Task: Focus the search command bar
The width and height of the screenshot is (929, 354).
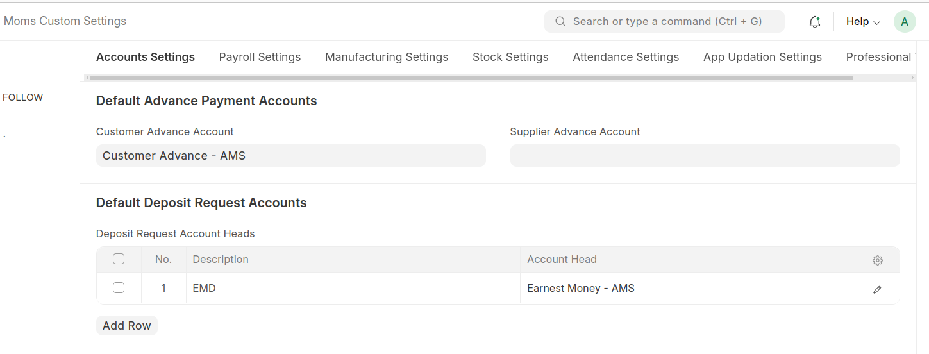Action: pos(667,21)
